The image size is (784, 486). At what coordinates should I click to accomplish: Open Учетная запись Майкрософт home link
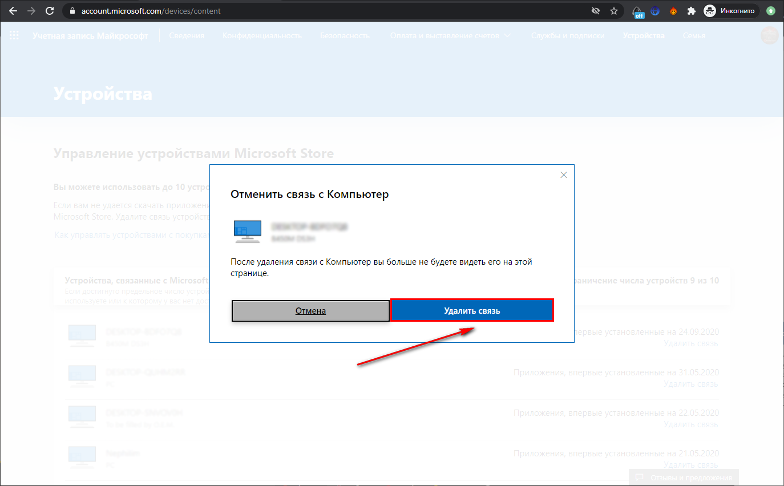90,35
